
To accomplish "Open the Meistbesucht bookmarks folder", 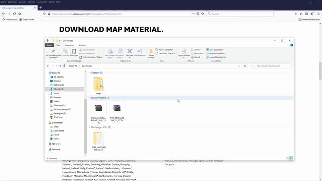I will 10,19.
